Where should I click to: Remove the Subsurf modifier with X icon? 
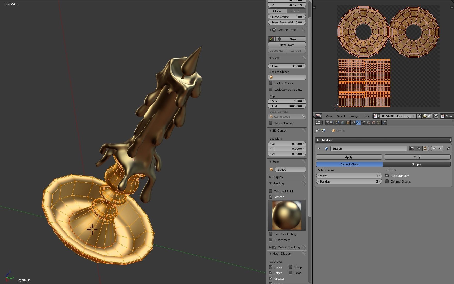pos(448,148)
